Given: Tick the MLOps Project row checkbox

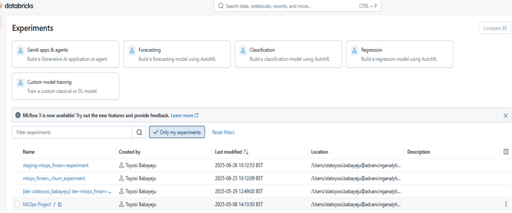Looking at the screenshot, I should [x=17, y=205].
